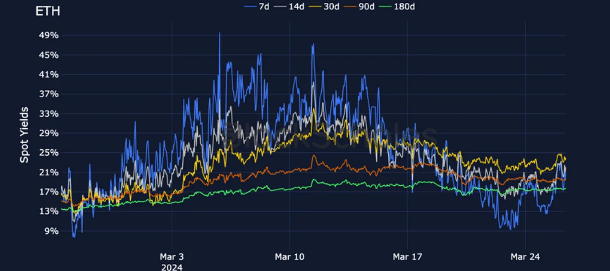Click the Spot Yields axis label
This screenshot has width=610, height=271.
tap(24, 135)
